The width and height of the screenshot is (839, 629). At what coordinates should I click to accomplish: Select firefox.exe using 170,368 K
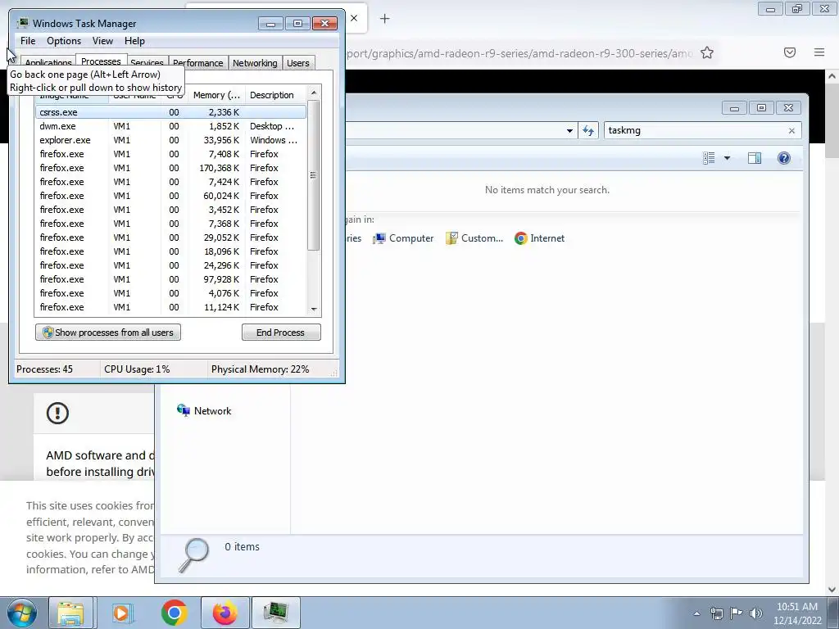(170, 168)
